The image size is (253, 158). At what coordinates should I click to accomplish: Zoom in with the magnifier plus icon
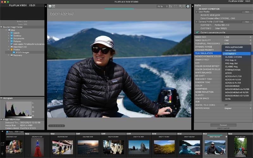click(180, 6)
